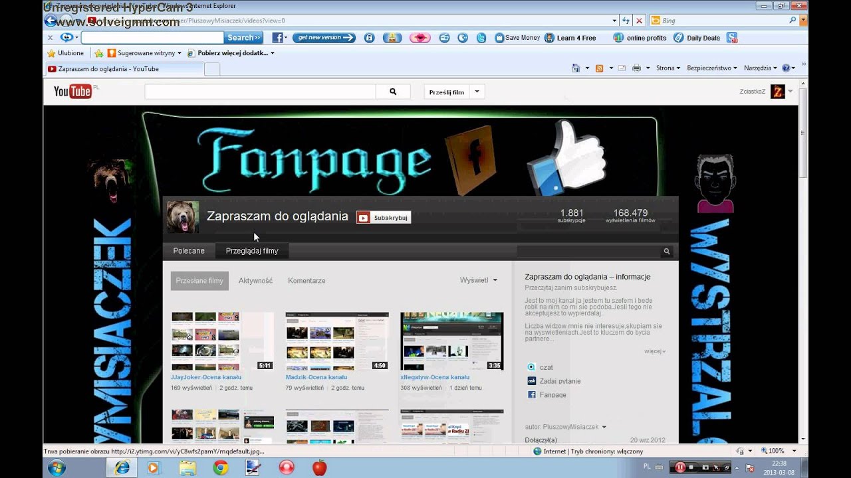Click the printer icon in command bar
851x478 pixels.
pyautogui.click(x=636, y=68)
